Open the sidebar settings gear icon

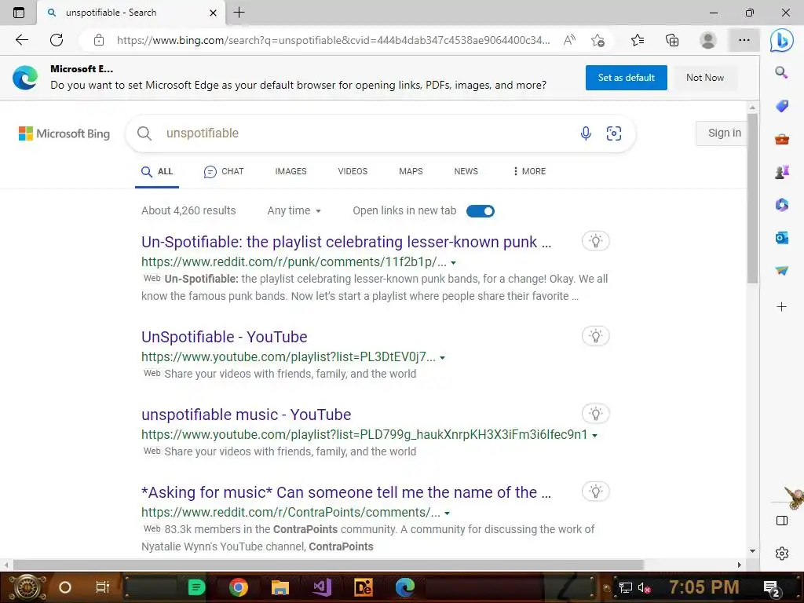point(781,554)
